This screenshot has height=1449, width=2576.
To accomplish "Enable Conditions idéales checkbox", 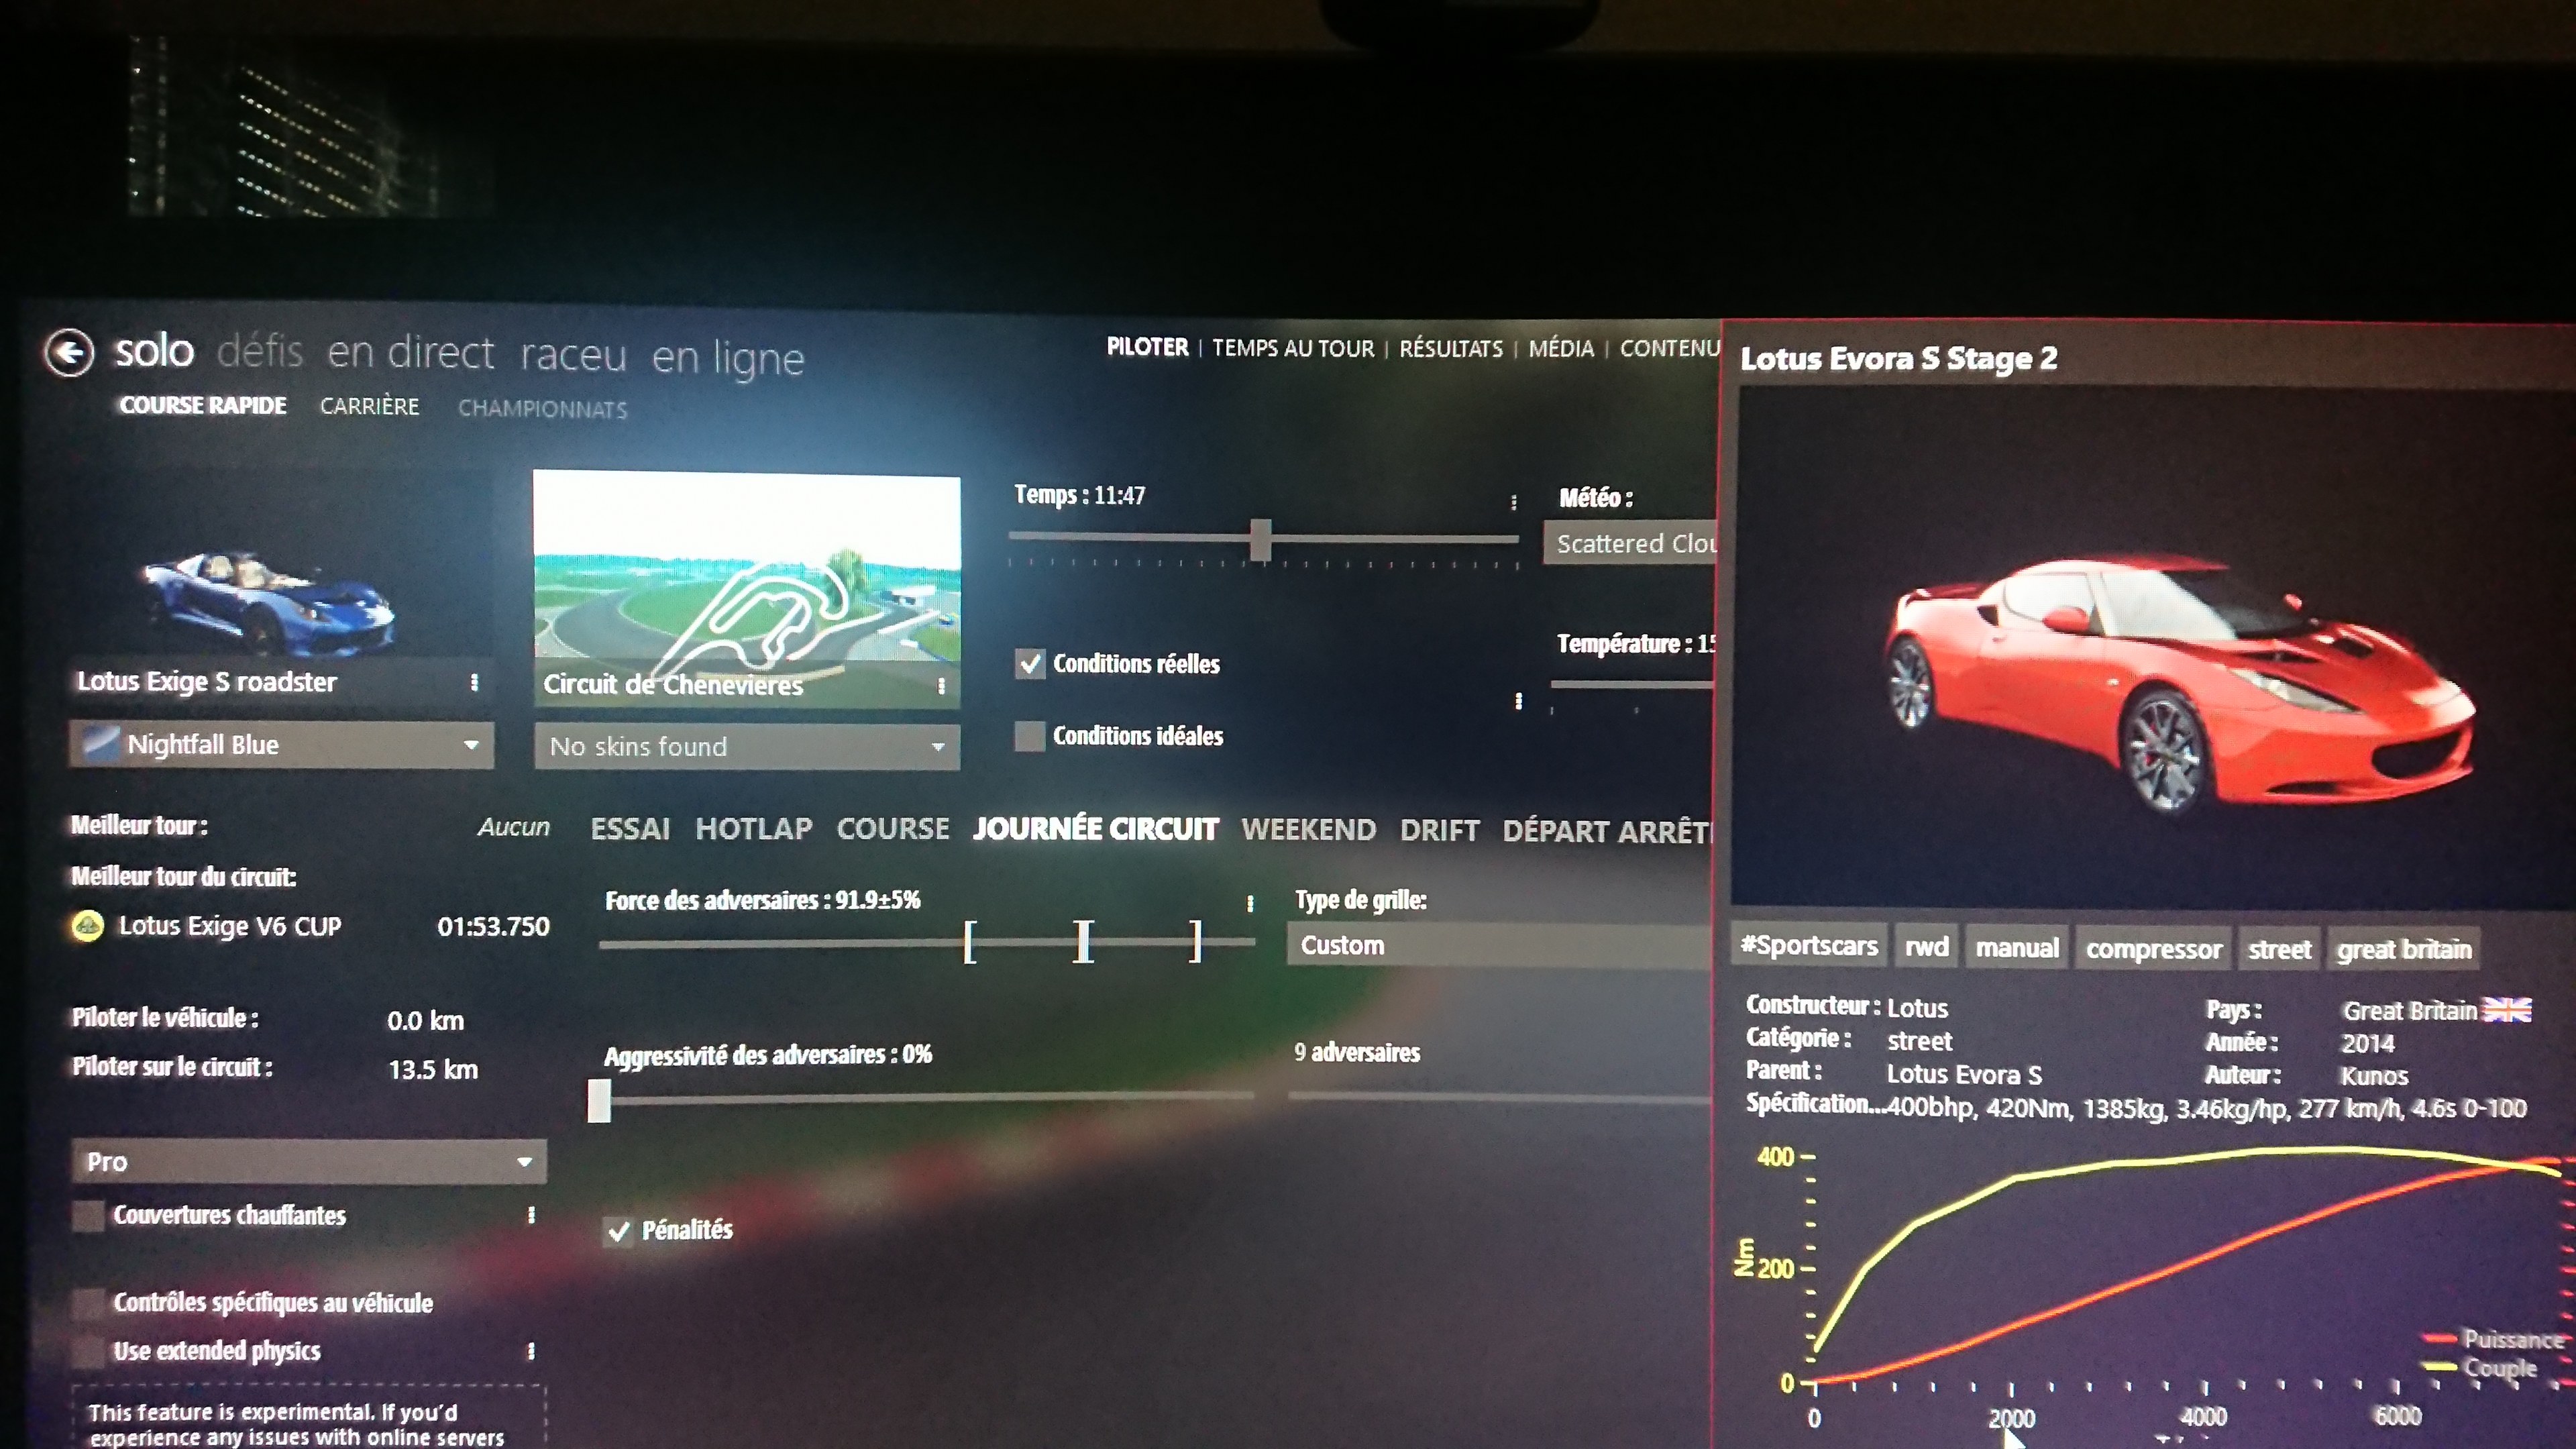I will pyautogui.click(x=1030, y=736).
